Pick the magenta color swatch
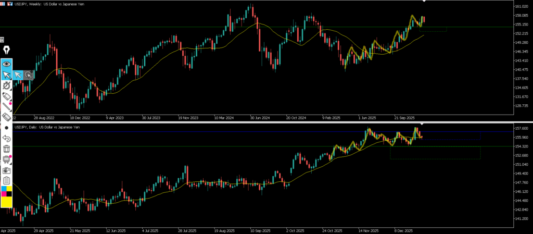 [4, 194]
